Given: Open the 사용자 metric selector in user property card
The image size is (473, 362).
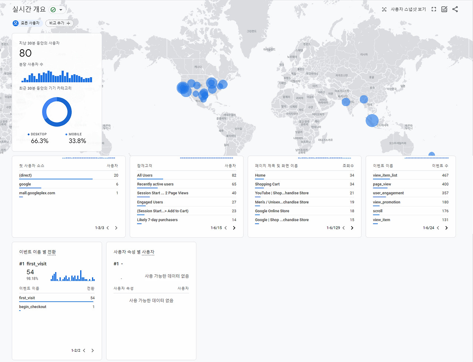Looking at the screenshot, I should (x=148, y=252).
